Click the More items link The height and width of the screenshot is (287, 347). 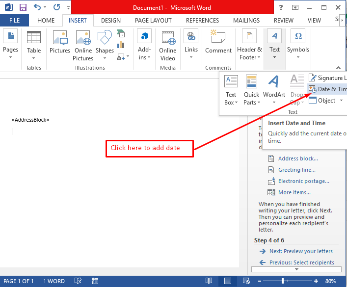point(294,192)
